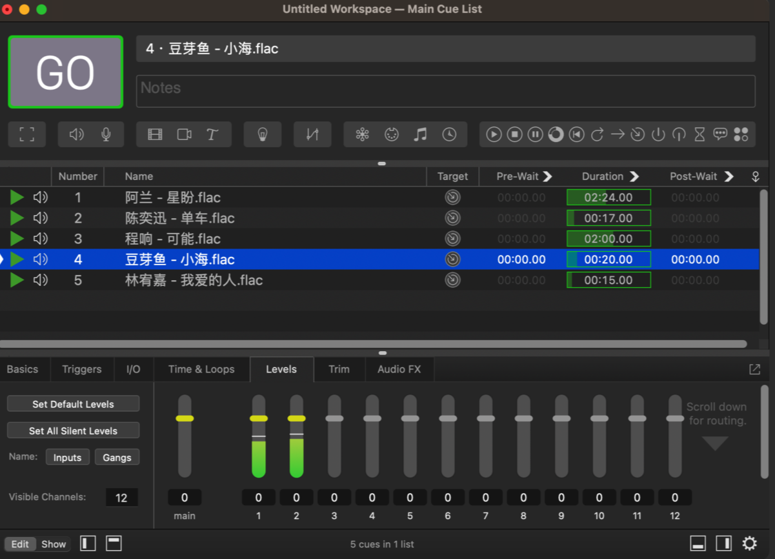Add a Reset cue from toolbar
Screen dimensions: 775x559
point(576,134)
